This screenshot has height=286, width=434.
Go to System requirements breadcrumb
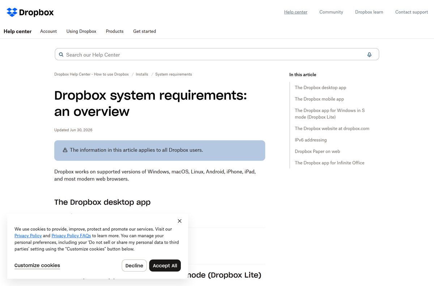[x=174, y=74]
